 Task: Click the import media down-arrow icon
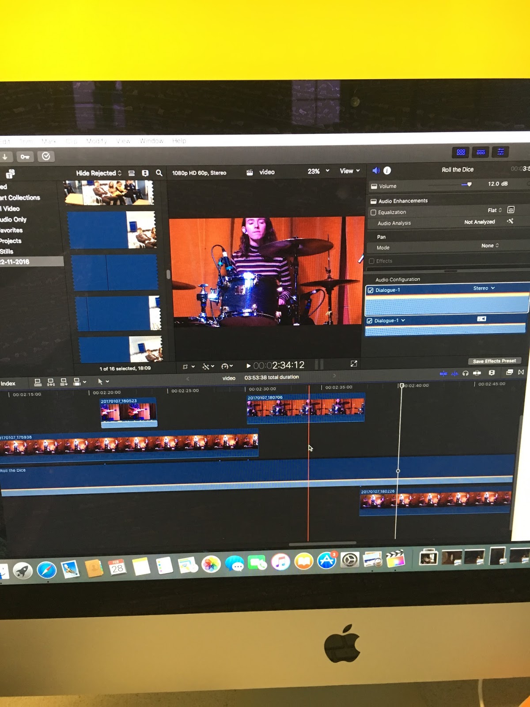pos(5,156)
